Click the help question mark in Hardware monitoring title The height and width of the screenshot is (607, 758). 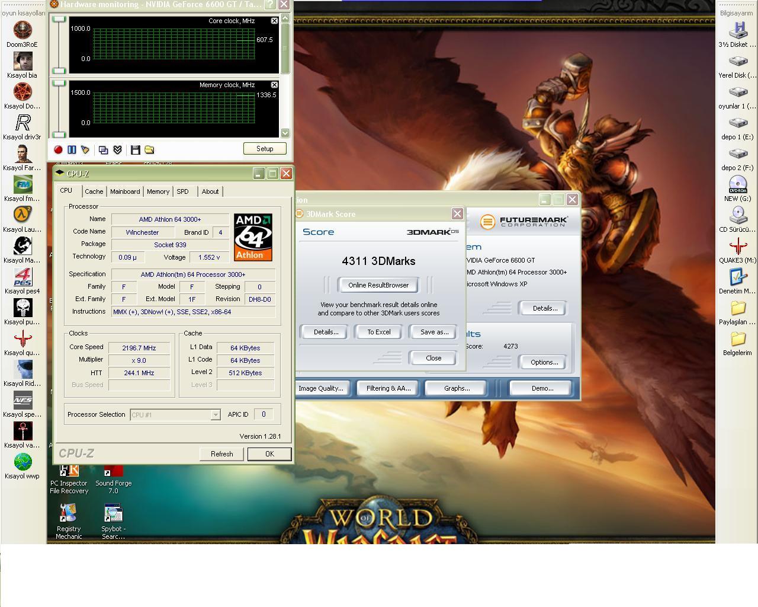point(269,5)
